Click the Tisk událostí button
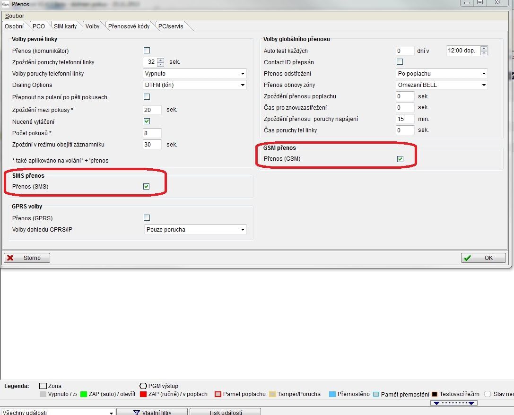The width and height of the screenshot is (514, 415). pyautogui.click(x=225, y=412)
